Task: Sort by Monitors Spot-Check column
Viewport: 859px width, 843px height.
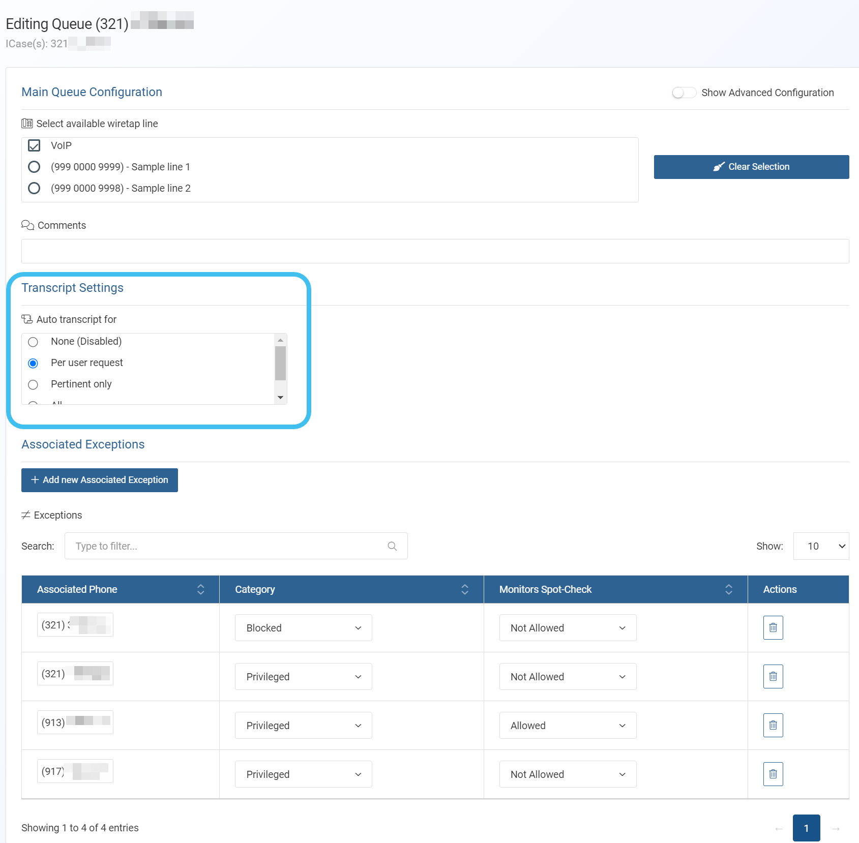Action: pos(728,589)
